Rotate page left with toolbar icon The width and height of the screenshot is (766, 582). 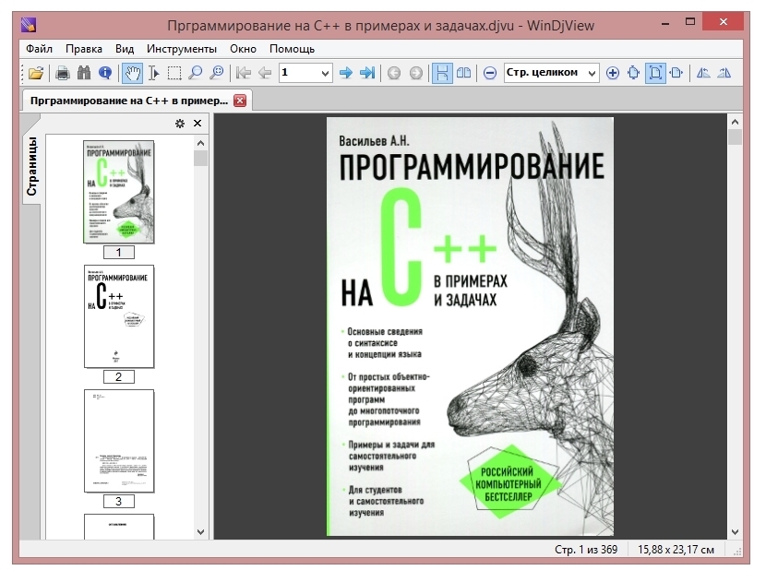tap(703, 73)
